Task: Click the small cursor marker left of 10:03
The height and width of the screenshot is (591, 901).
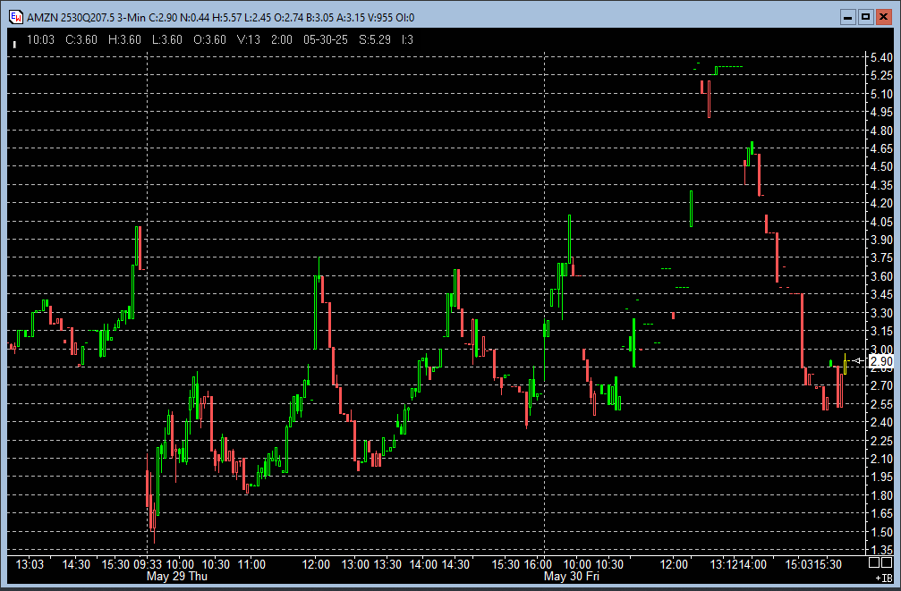Action: (x=14, y=44)
